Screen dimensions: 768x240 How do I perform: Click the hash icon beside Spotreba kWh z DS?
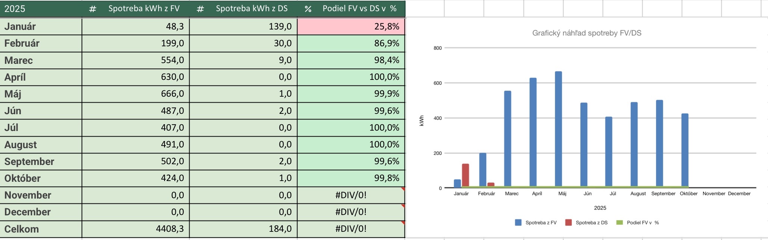pyautogui.click(x=200, y=9)
